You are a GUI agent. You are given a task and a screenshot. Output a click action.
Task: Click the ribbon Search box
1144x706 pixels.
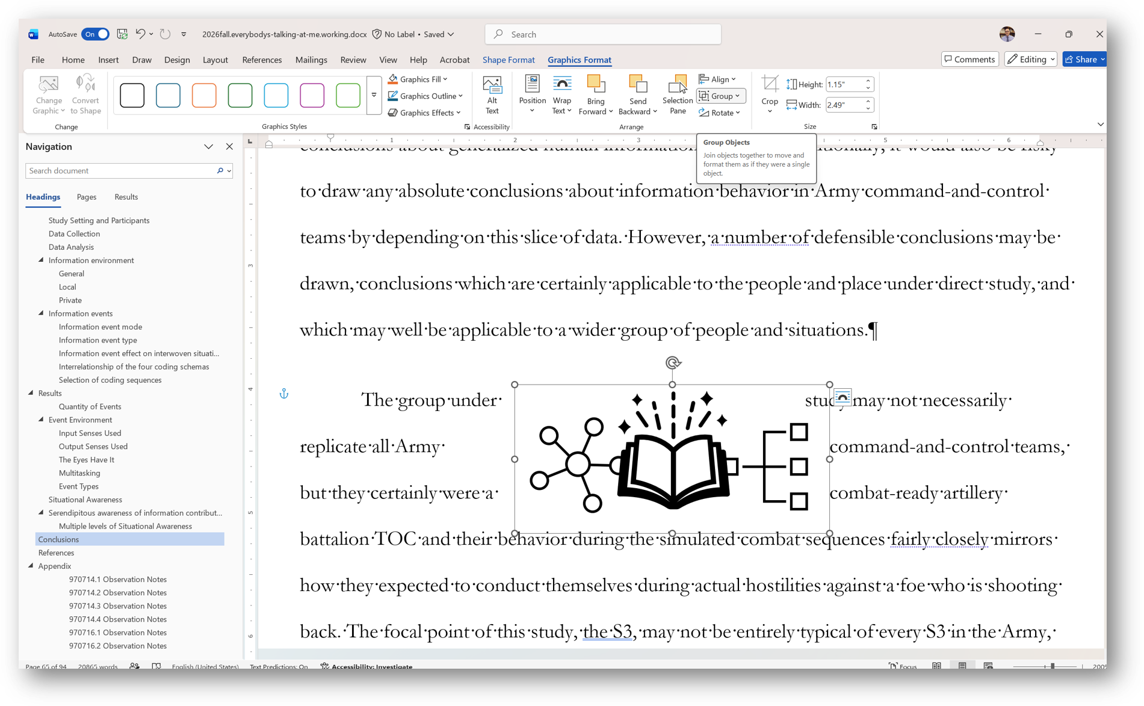(603, 34)
